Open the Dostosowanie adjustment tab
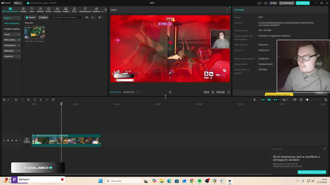The image size is (330, 185). click(85, 10)
